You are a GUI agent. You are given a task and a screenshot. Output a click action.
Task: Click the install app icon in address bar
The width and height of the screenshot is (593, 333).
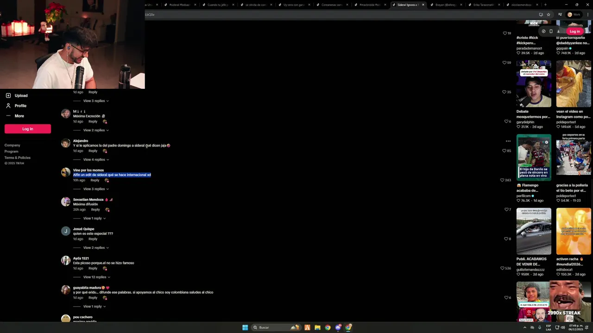click(x=541, y=14)
